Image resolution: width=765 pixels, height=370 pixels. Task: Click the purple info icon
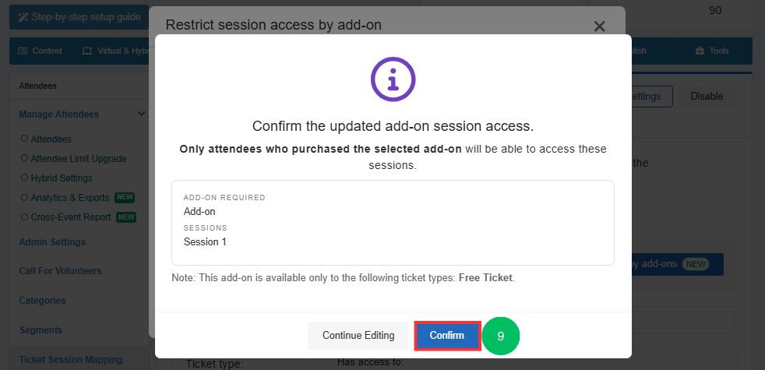pyautogui.click(x=393, y=79)
